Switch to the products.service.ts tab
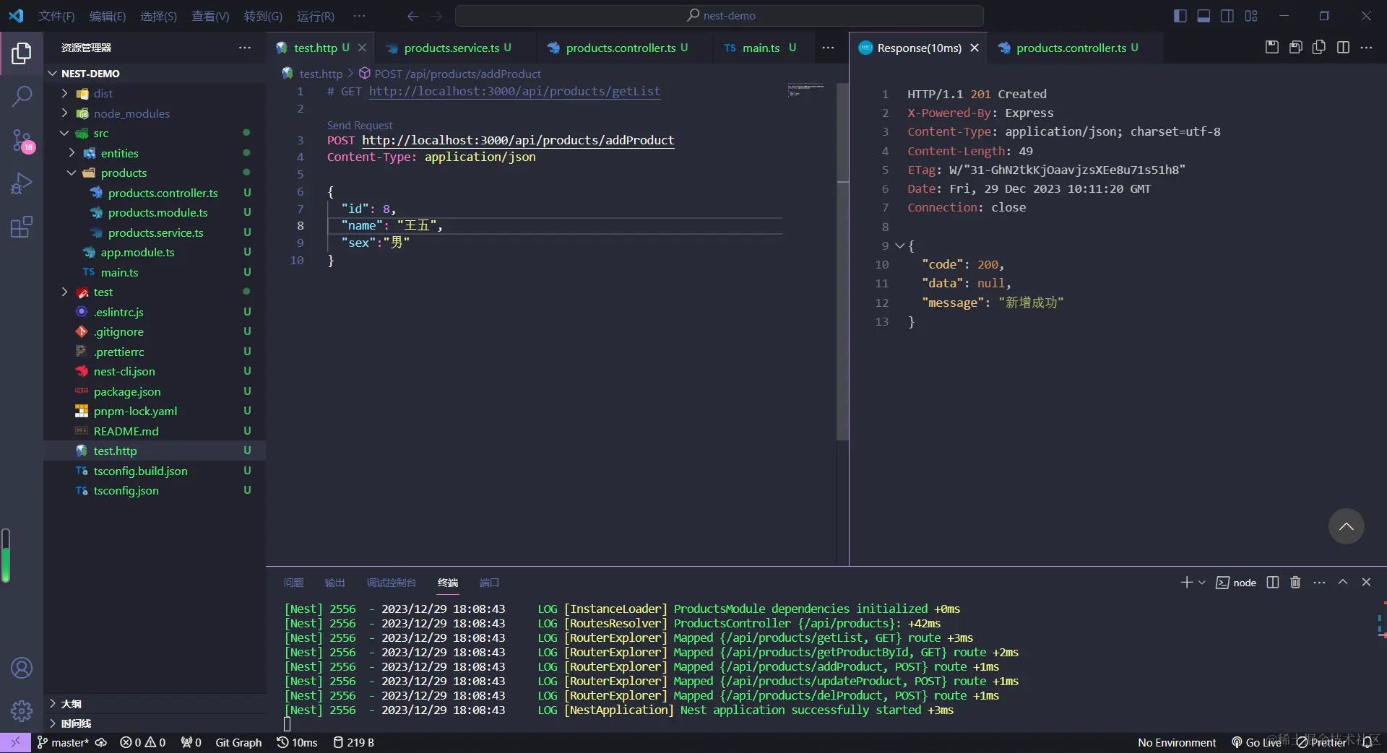 [451, 48]
